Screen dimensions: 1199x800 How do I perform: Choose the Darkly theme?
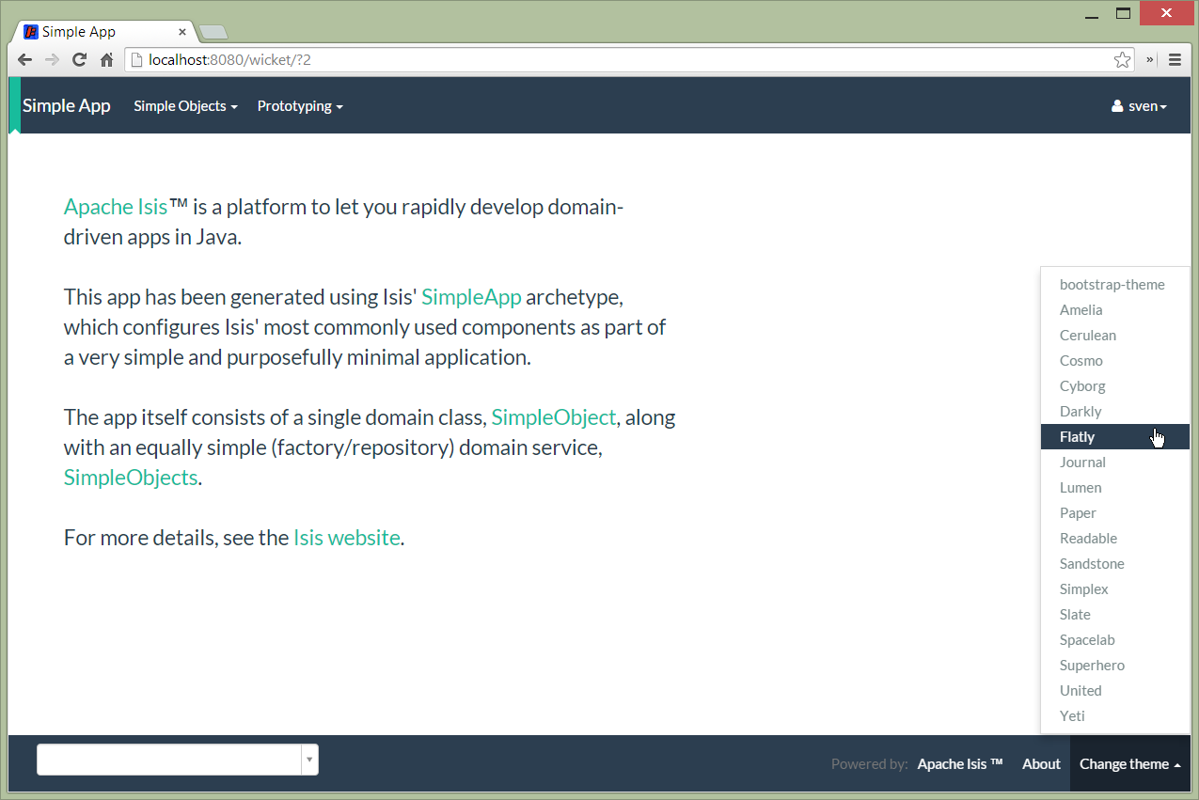1081,412
